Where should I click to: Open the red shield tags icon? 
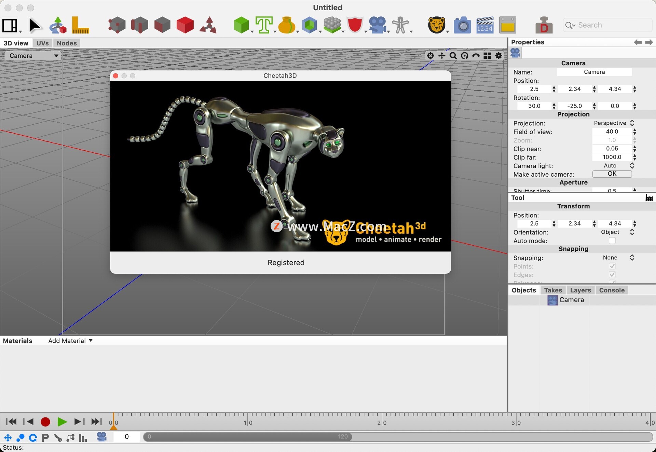(355, 25)
